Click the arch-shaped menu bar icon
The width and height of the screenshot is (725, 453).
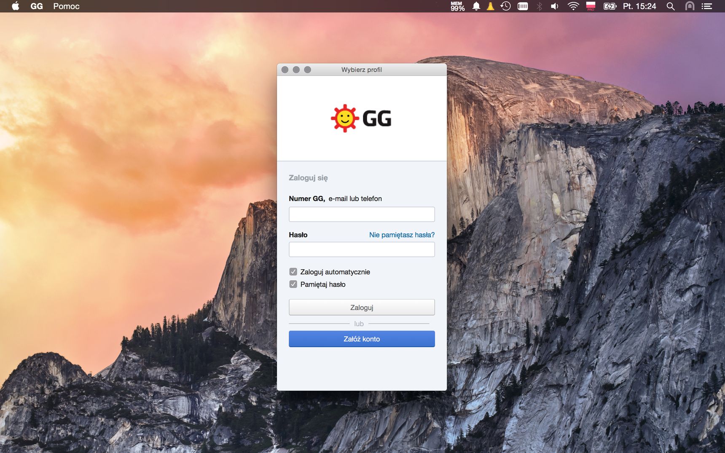(690, 6)
